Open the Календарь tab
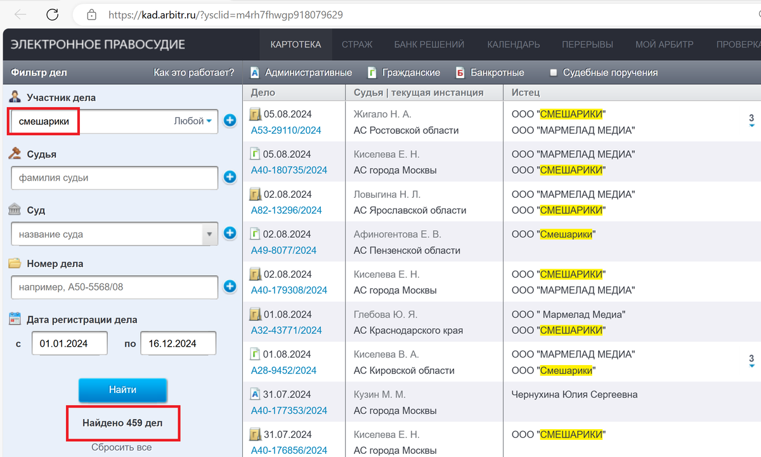 pyautogui.click(x=514, y=44)
